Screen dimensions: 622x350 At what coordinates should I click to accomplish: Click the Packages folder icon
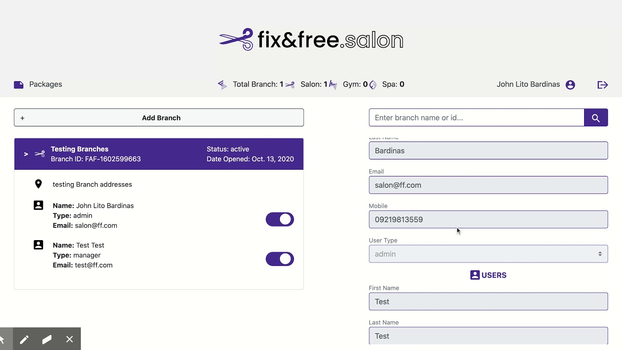click(18, 85)
